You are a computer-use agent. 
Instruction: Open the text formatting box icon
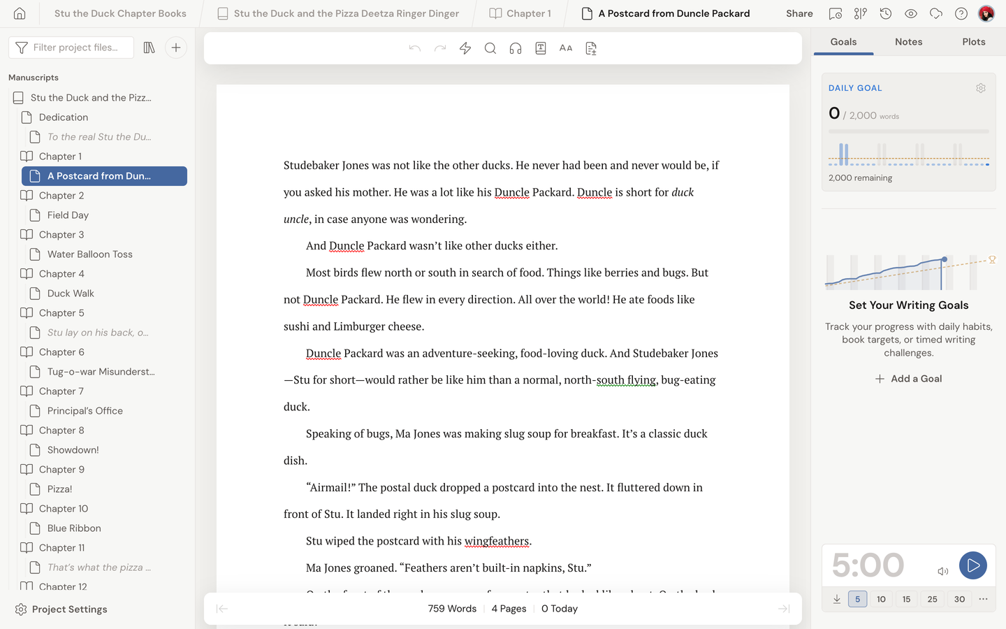541,48
